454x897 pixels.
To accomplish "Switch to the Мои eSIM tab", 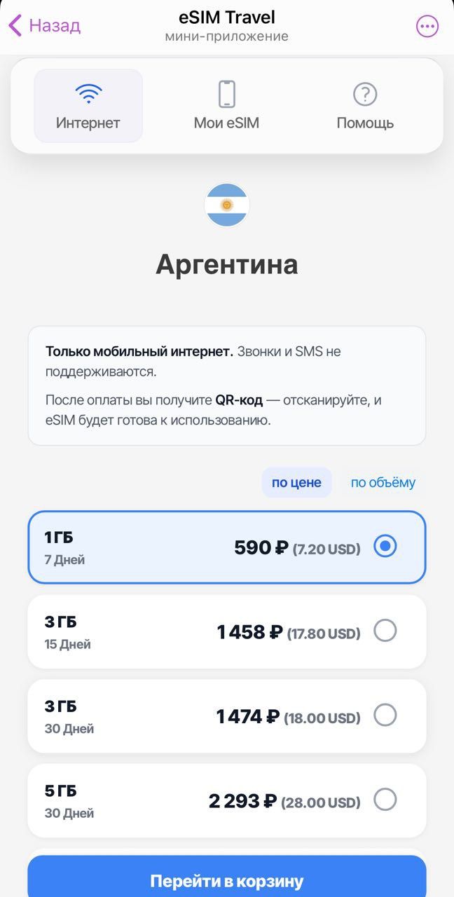I will (226, 105).
